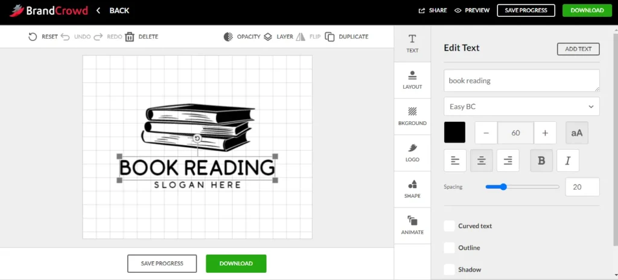Viewport: 618px width, 280px height.
Task: Click Save Progress in top bar
Action: click(x=526, y=10)
